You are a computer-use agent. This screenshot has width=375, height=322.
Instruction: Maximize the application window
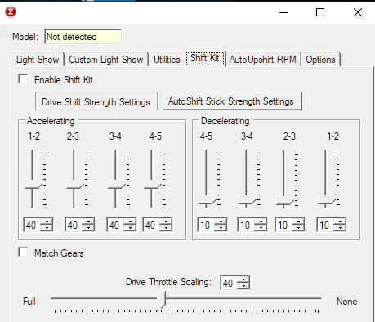[320, 12]
